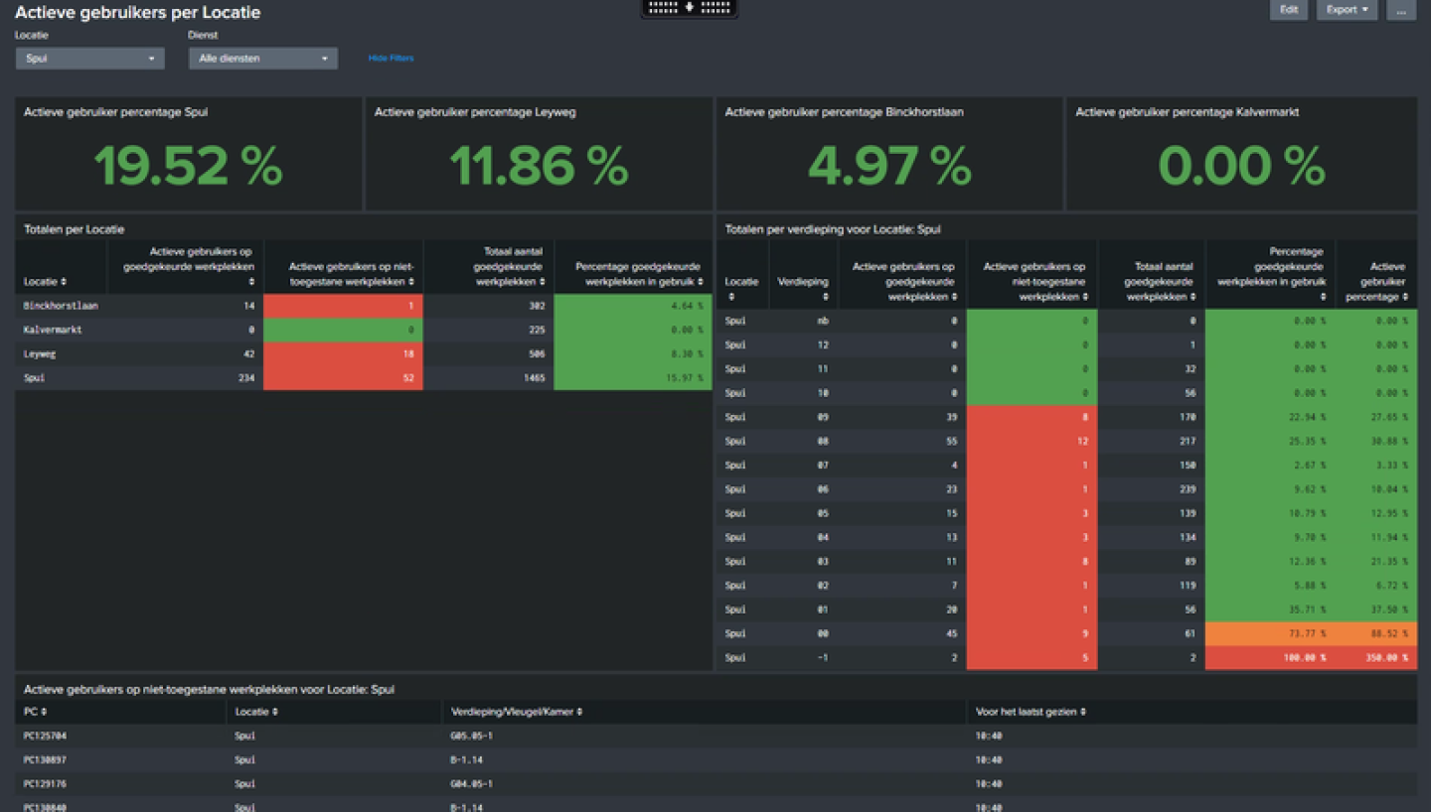Expand the Export dropdown menu

(x=1347, y=10)
